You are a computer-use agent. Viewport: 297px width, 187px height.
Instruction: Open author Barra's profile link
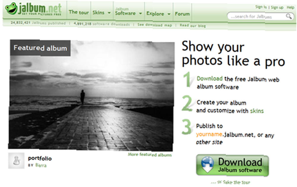click(41, 165)
